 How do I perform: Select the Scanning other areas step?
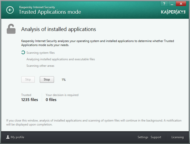pos(40,66)
